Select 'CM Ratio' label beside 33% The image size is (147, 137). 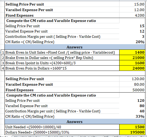[x=30, y=116]
